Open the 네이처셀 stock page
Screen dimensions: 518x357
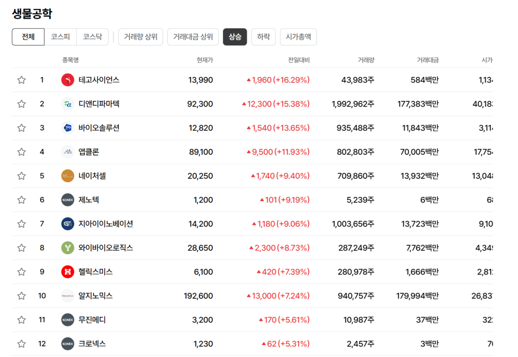(92, 176)
